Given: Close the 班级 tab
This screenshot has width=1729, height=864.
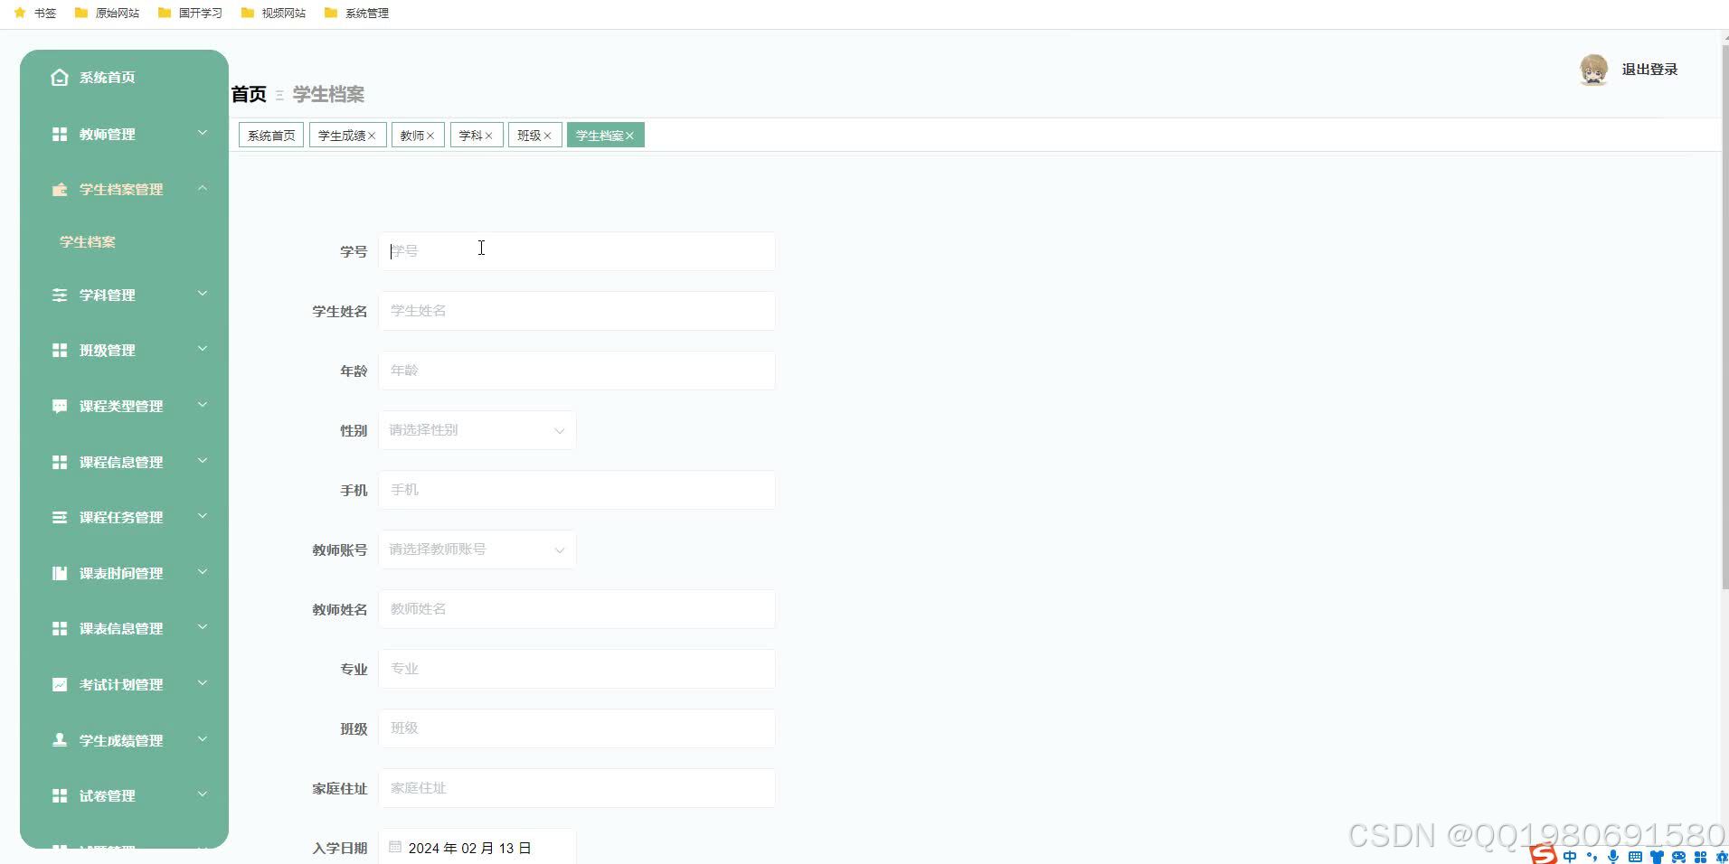Looking at the screenshot, I should [547, 136].
